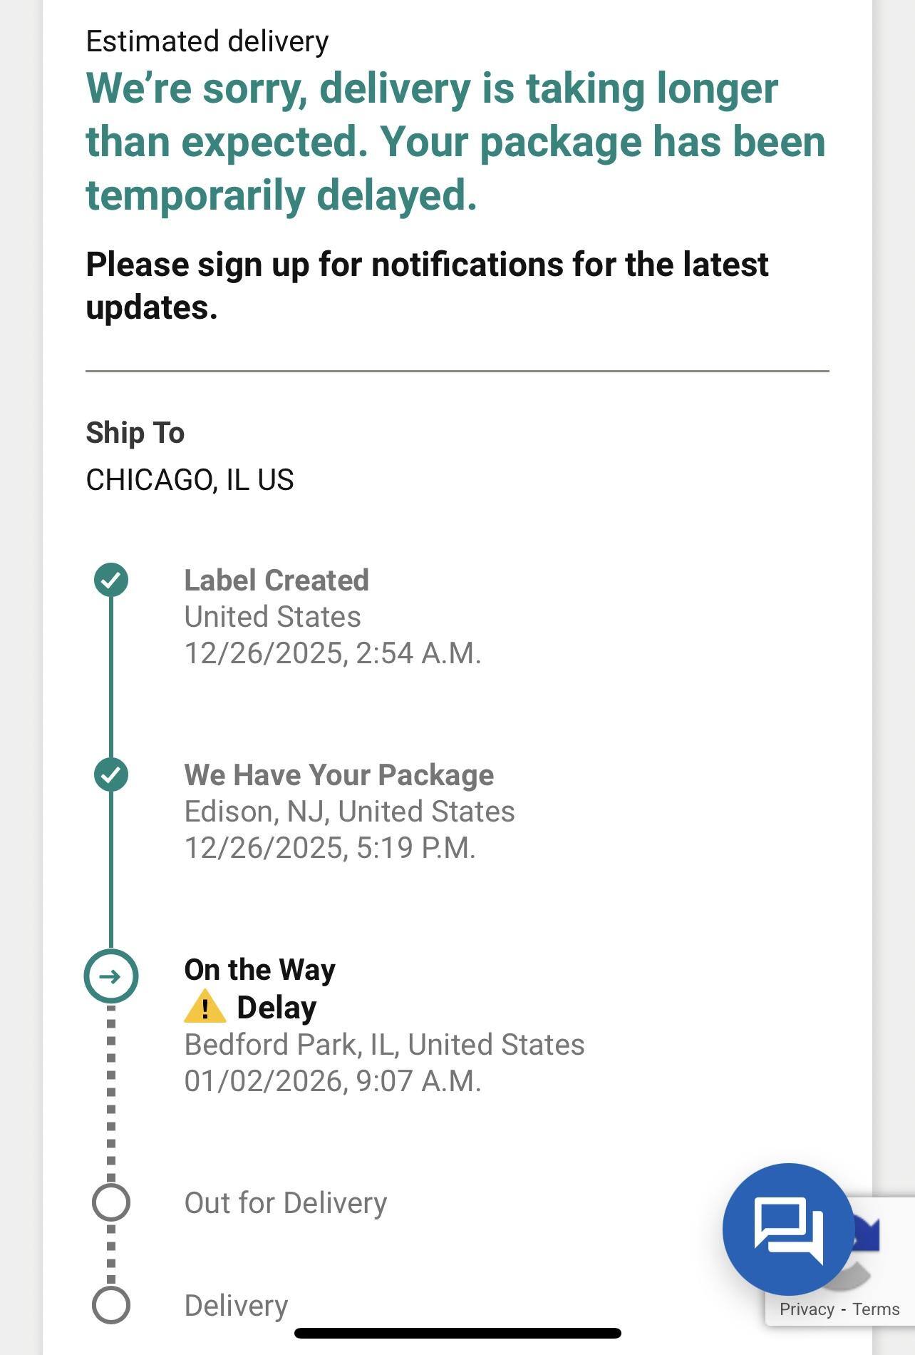Click the On the Way status heading
Viewport: 915px width, 1355px height.
(x=259, y=969)
